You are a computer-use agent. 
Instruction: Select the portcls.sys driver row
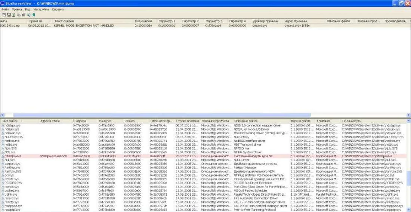[203, 187]
